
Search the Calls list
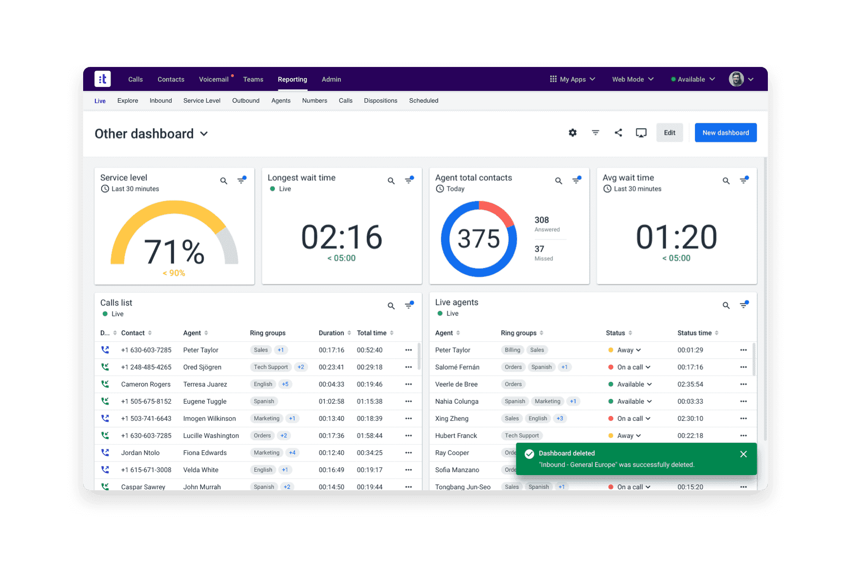[x=391, y=305]
